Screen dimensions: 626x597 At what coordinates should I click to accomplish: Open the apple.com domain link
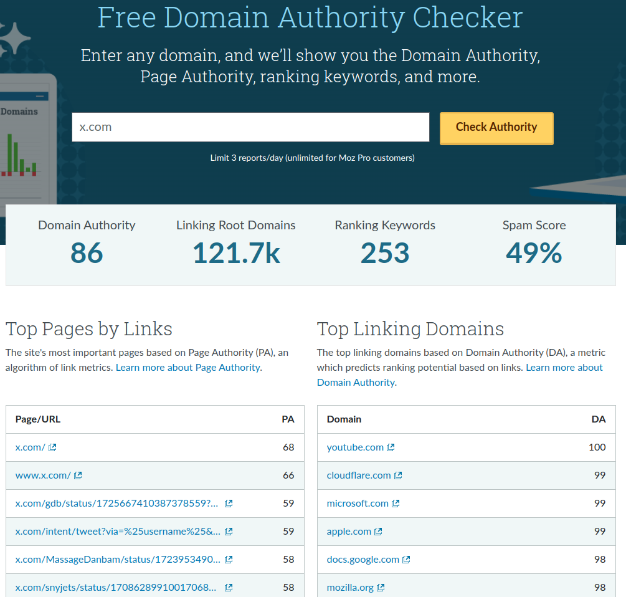[x=349, y=531]
